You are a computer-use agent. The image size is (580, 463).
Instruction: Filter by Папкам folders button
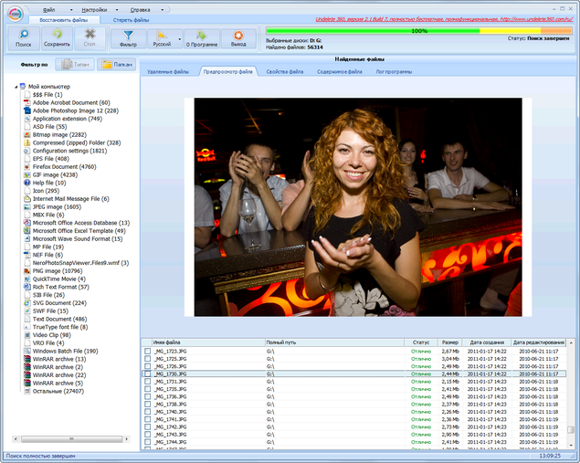(117, 64)
